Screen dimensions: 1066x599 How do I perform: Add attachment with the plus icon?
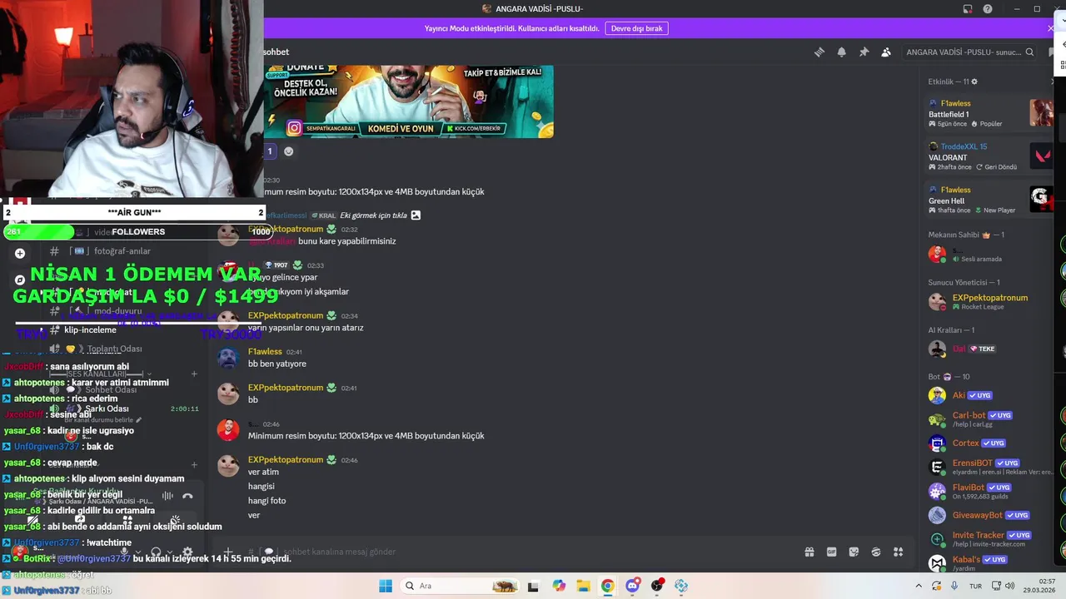(228, 551)
